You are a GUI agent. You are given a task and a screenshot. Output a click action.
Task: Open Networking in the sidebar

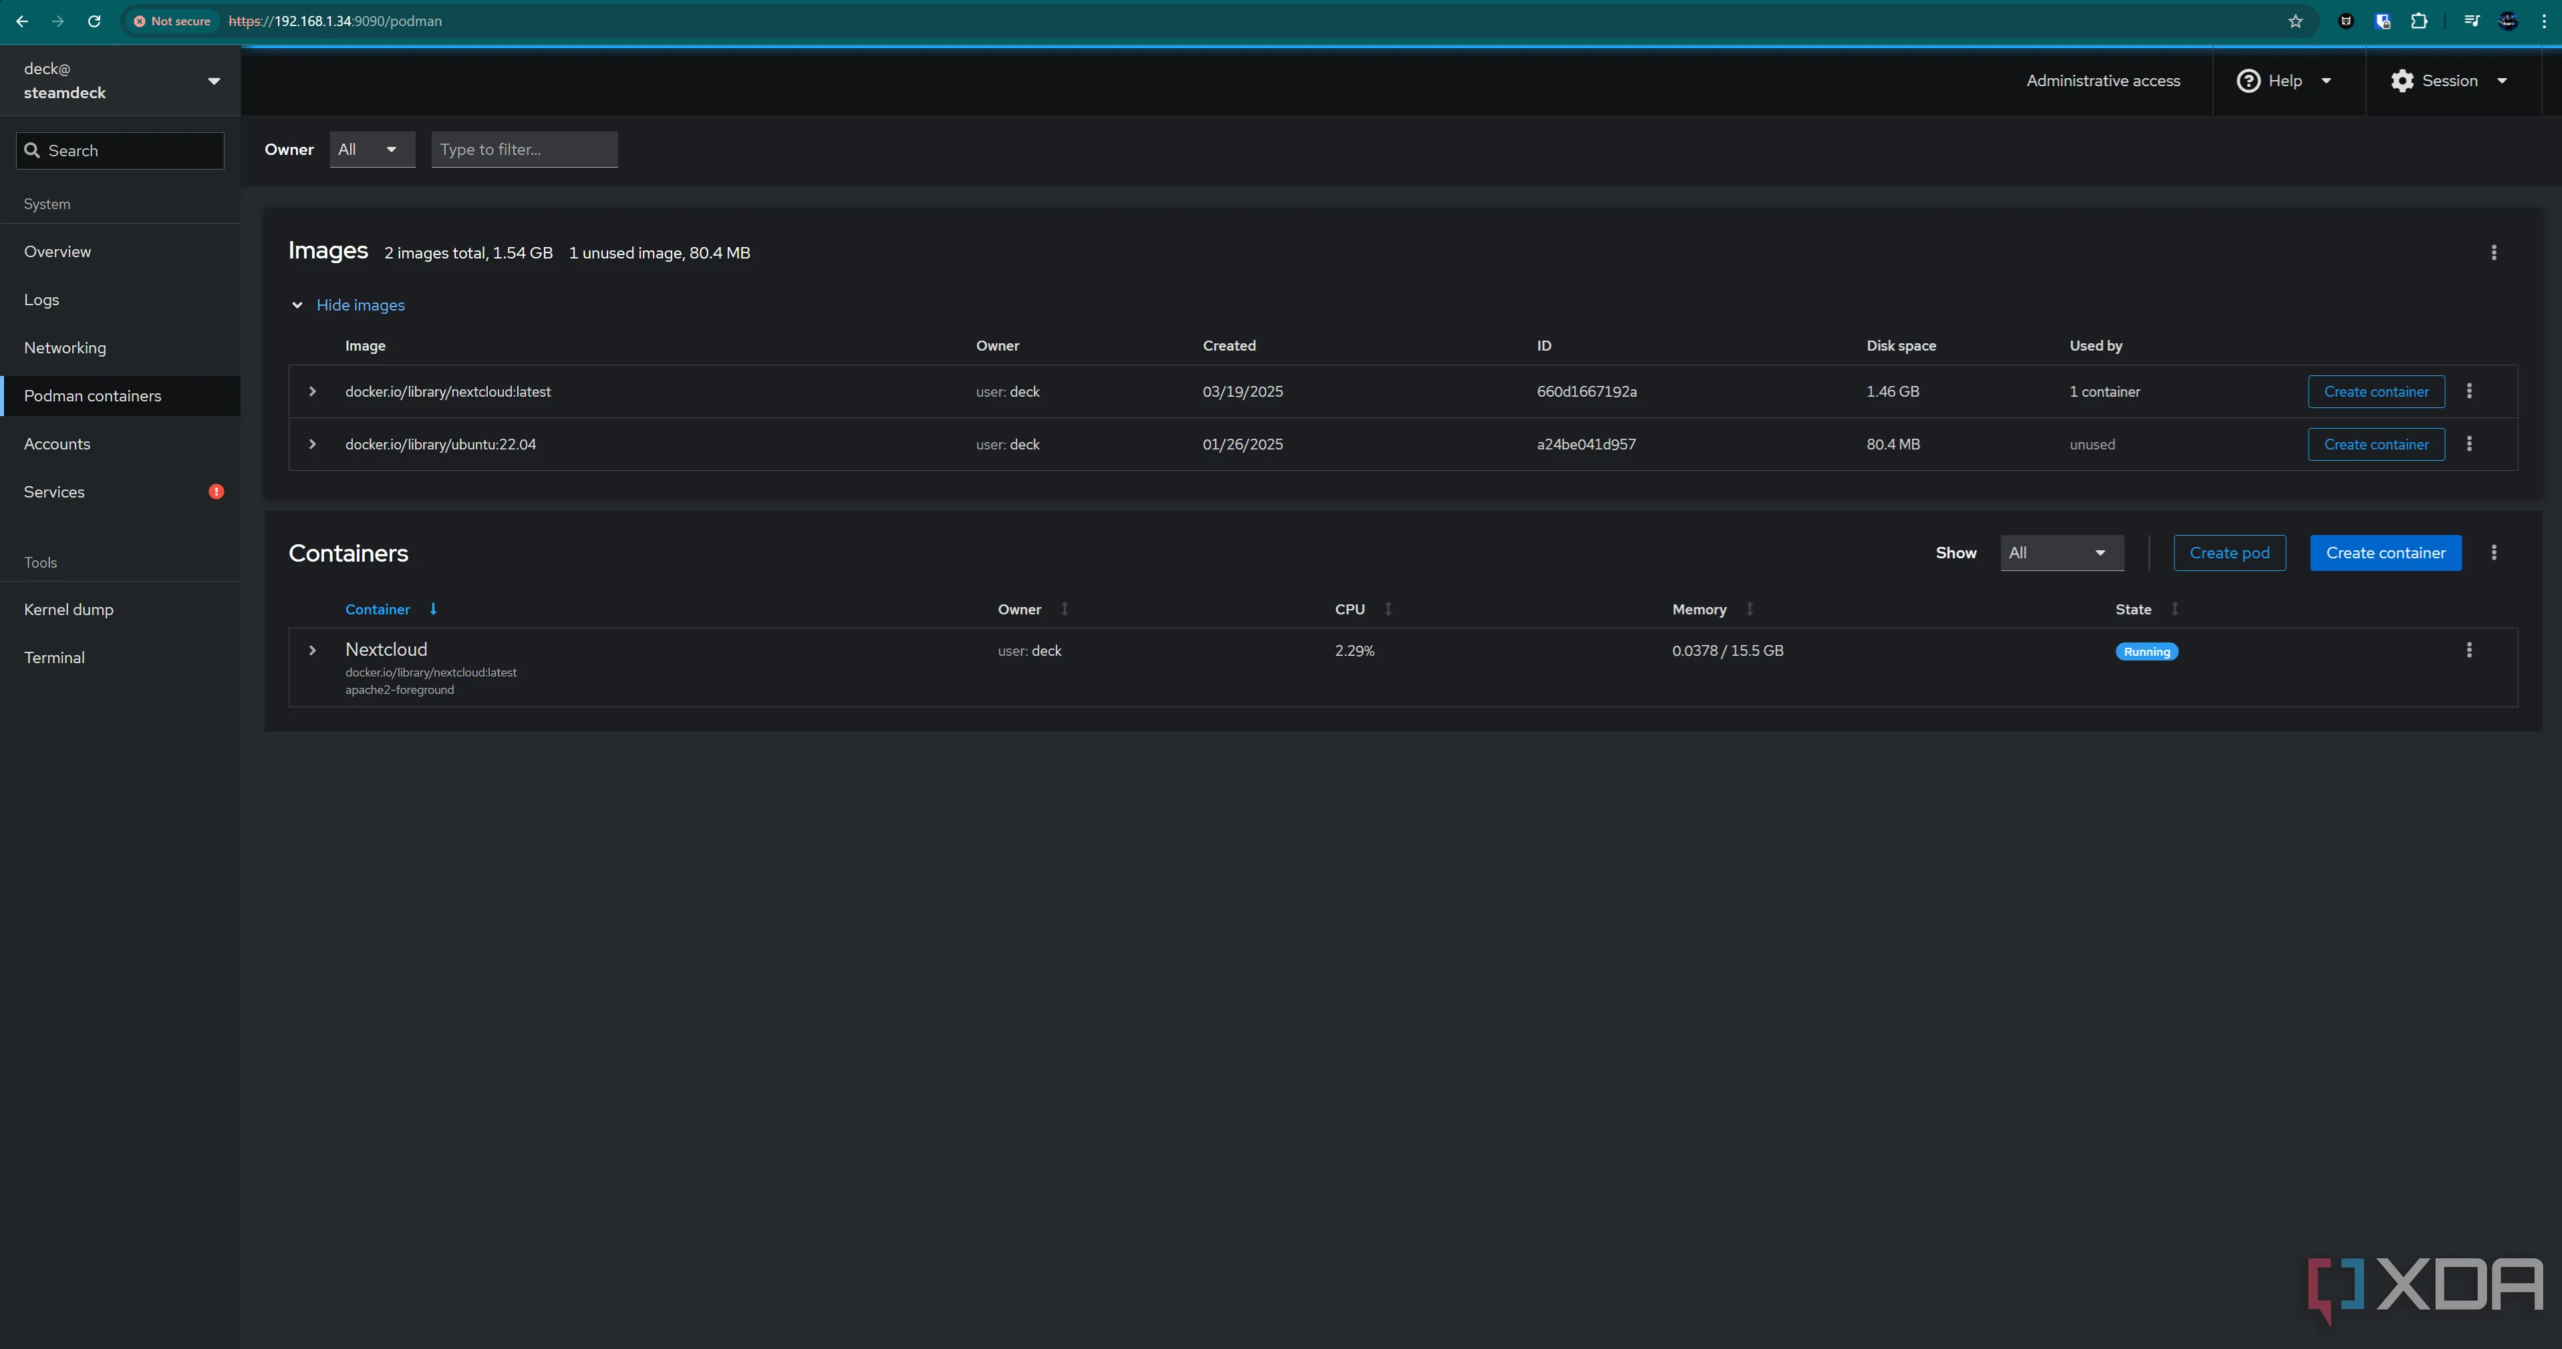120,348
